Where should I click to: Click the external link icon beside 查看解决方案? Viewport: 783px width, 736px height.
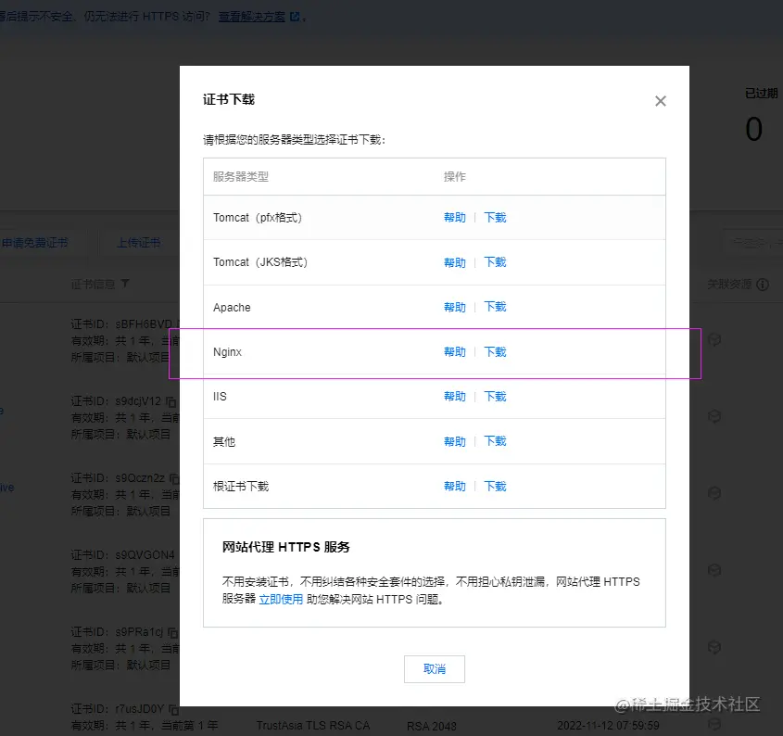pyautogui.click(x=295, y=17)
